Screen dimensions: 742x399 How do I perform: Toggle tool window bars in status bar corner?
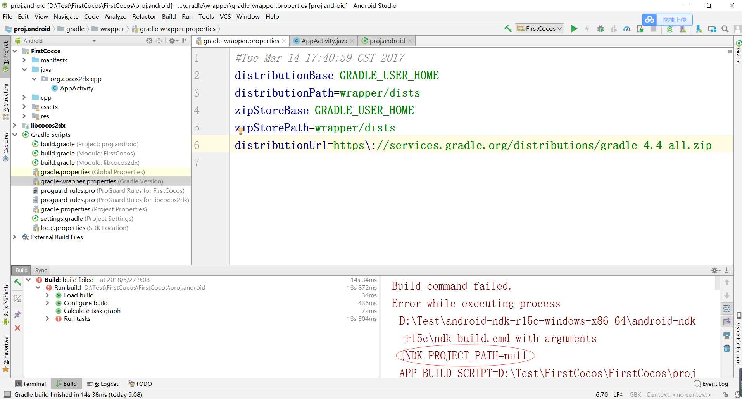pyautogui.click(x=7, y=394)
